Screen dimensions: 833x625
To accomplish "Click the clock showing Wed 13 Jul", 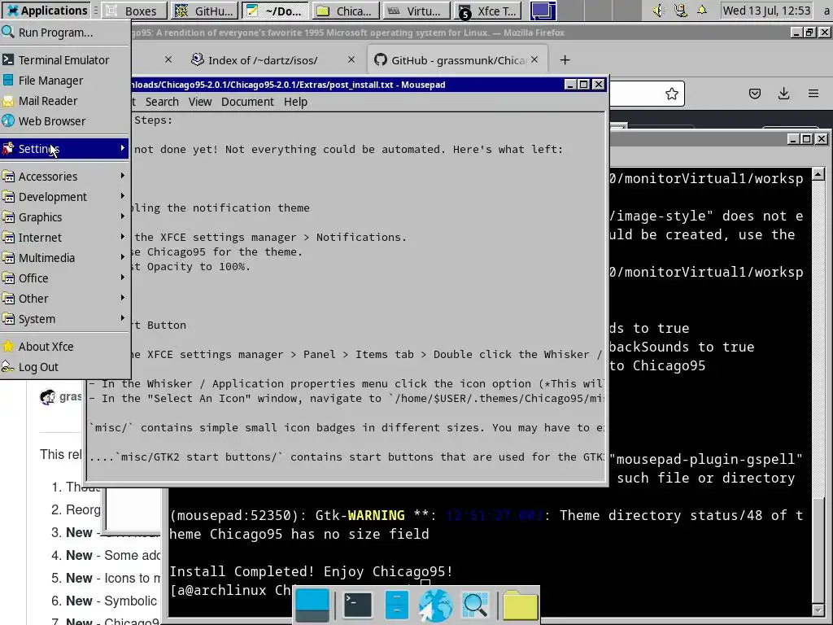I will [x=766, y=11].
